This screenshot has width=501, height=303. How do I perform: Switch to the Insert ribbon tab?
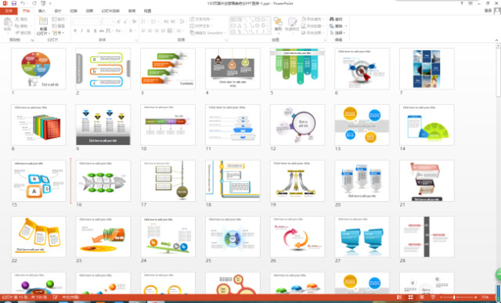(41, 11)
